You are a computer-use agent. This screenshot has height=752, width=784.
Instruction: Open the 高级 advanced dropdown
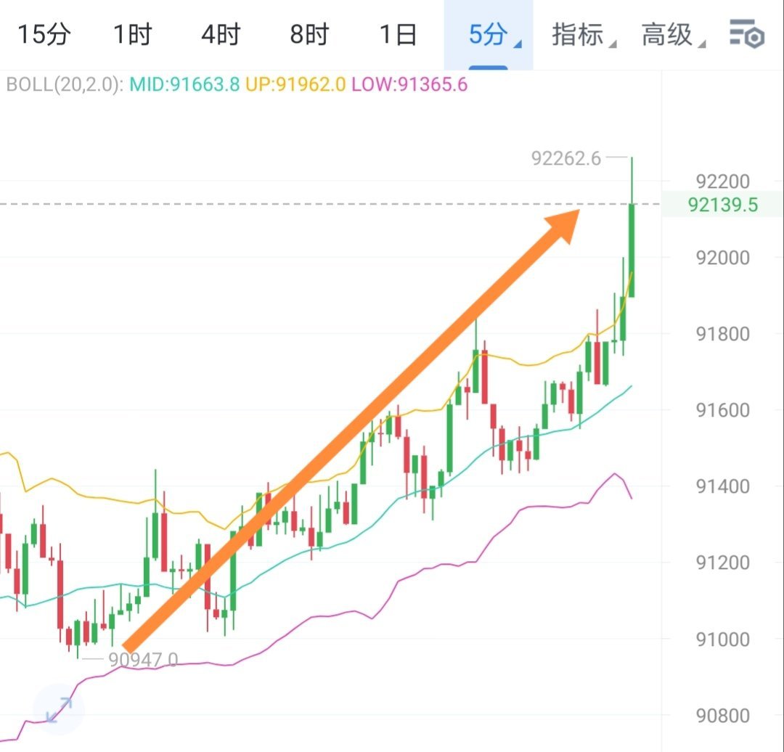point(673,35)
